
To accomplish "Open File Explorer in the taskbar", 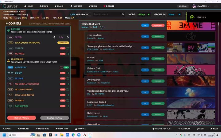I will [x=62, y=135].
